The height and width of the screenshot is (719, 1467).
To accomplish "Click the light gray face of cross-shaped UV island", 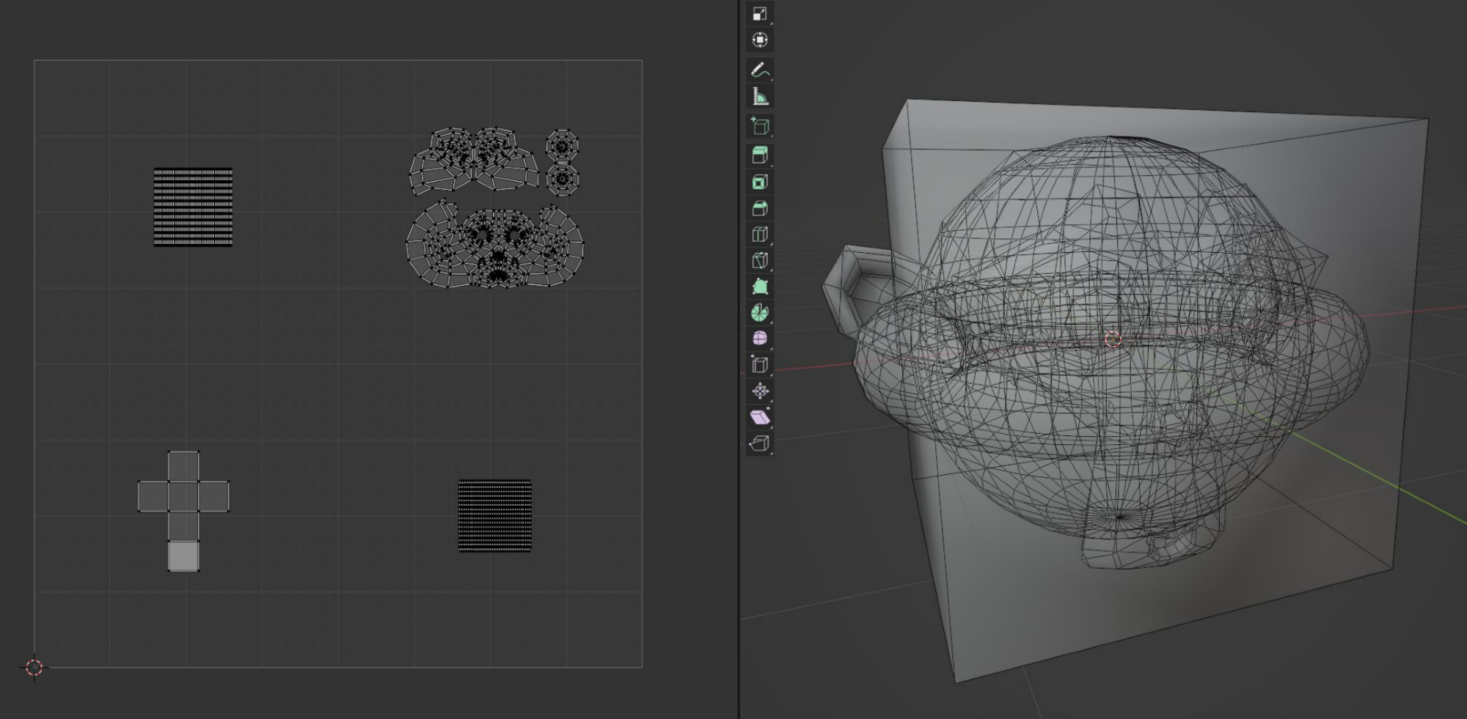I will 183,556.
